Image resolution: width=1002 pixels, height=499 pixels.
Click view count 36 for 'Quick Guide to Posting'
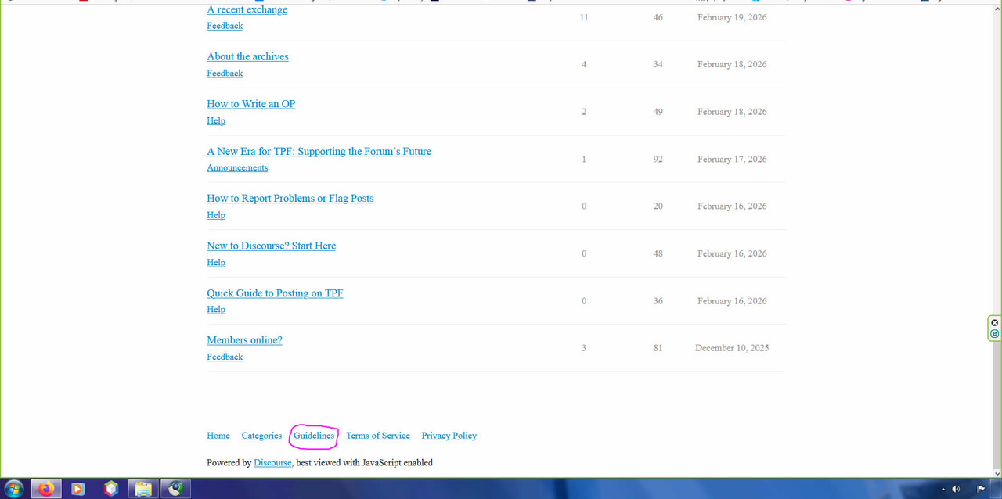[x=658, y=301]
